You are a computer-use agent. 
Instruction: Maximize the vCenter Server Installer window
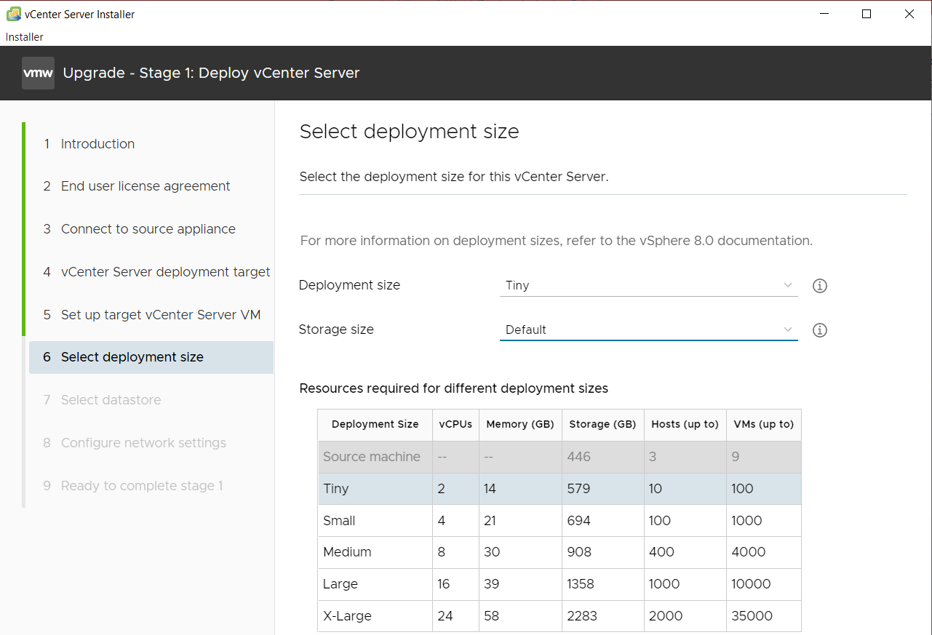pyautogui.click(x=867, y=14)
